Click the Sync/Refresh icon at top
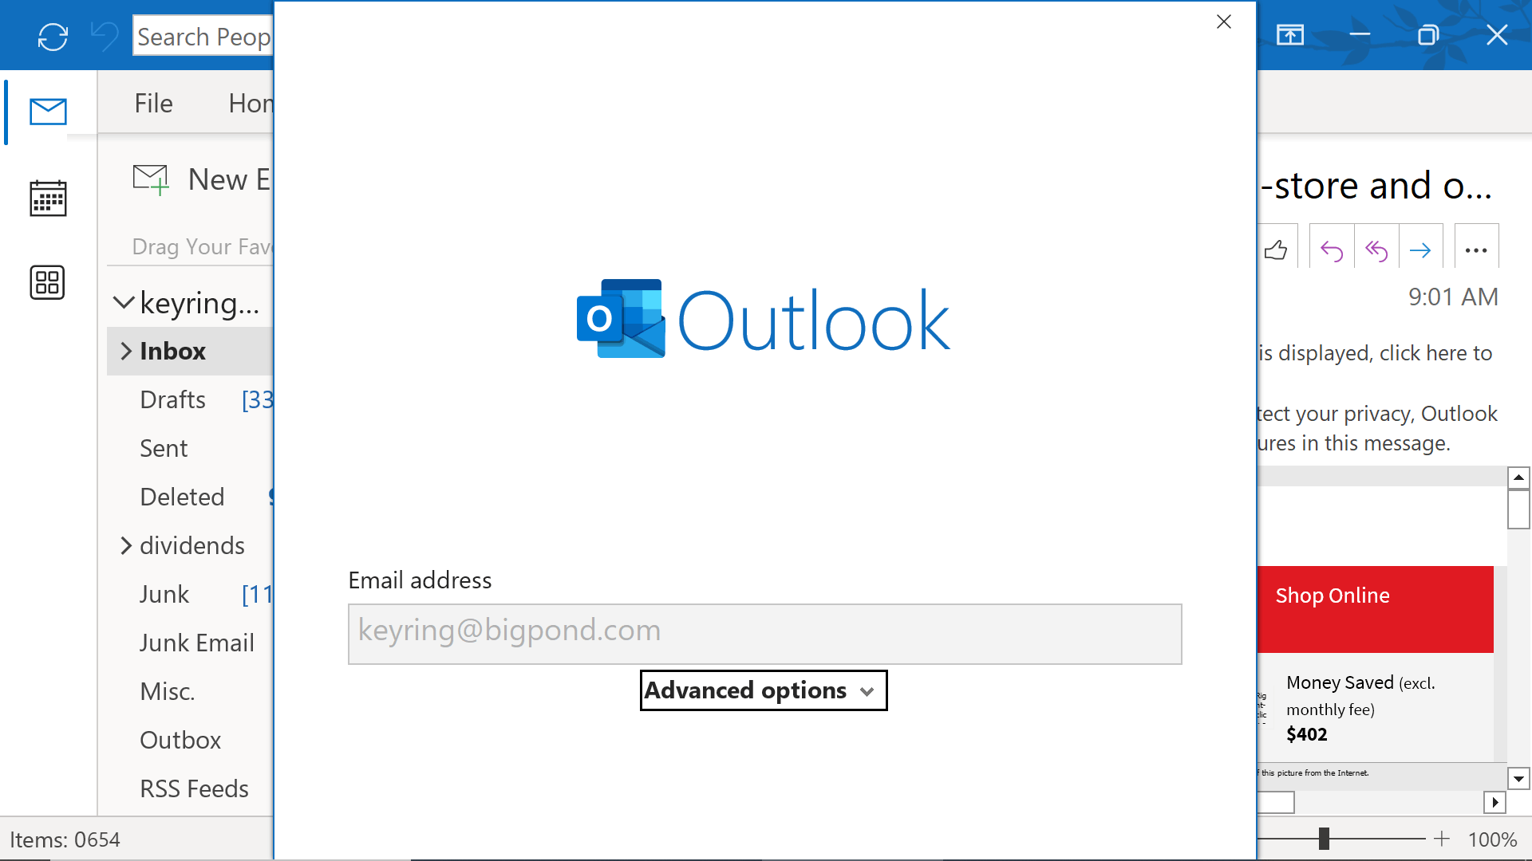This screenshot has height=861, width=1532. click(53, 37)
